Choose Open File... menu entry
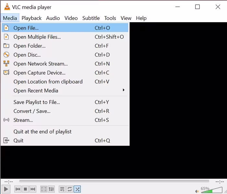227x194 pixels. coord(65,28)
